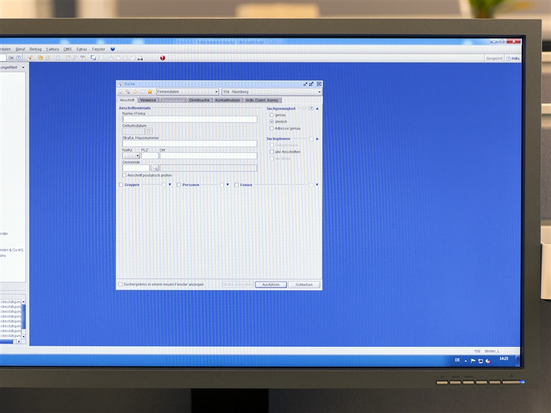Click into the Name / Firma input field
Image resolution: width=551 pixels, height=413 pixels.
pos(189,120)
